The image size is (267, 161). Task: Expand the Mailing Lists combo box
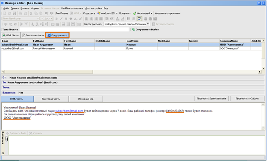pyautogui.click(x=148, y=24)
